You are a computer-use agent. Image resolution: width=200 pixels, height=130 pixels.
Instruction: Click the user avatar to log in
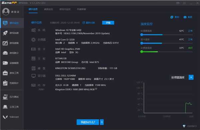tap(6, 12)
